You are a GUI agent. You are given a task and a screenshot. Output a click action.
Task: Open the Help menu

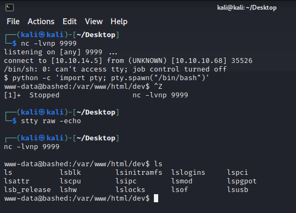119,22
